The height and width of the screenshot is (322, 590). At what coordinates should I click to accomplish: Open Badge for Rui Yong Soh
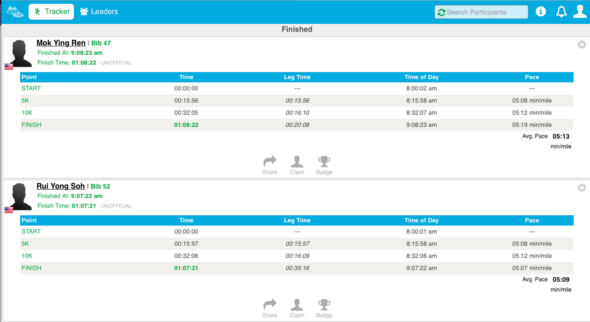[324, 309]
